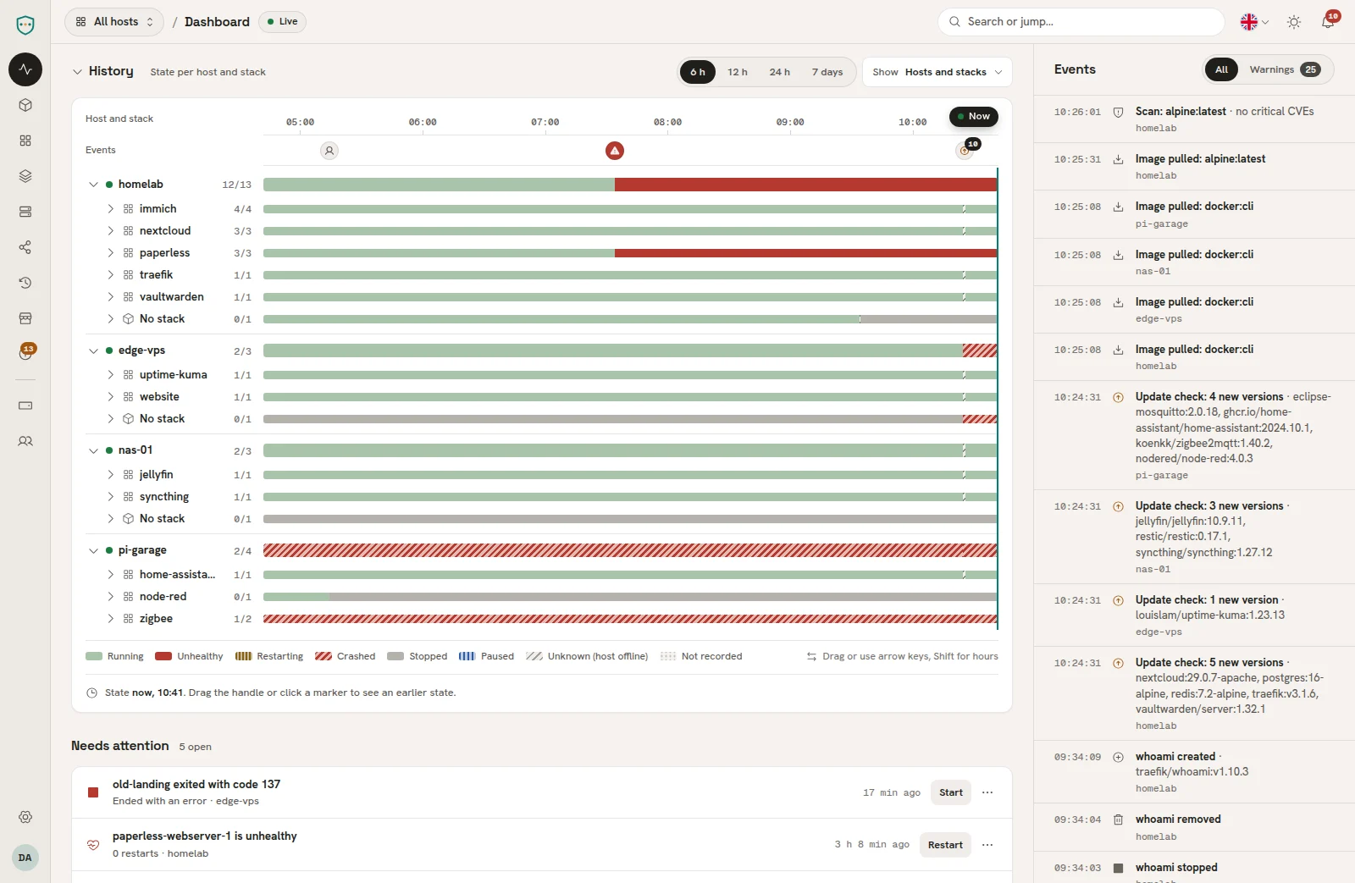Open notifications bell icon
This screenshot has height=883, width=1355.
1328,22
